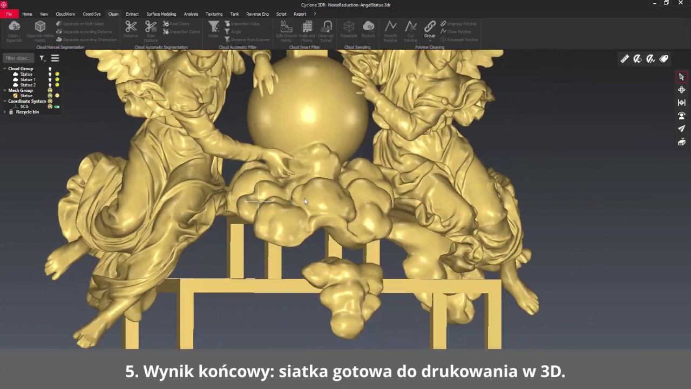Click the label tag tool icon
Screen dimensions: 691x389
click(x=664, y=59)
